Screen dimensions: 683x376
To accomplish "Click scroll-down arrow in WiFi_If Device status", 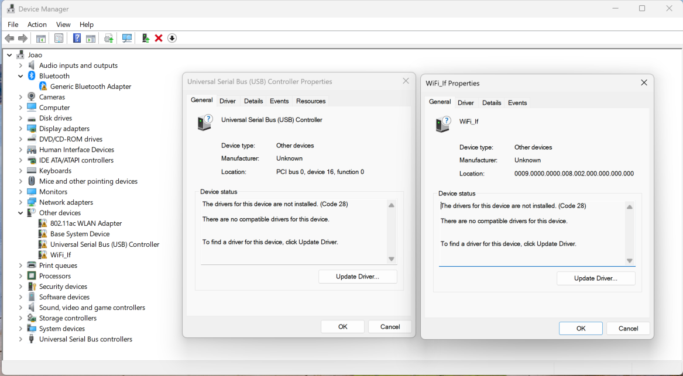I will click(x=629, y=261).
